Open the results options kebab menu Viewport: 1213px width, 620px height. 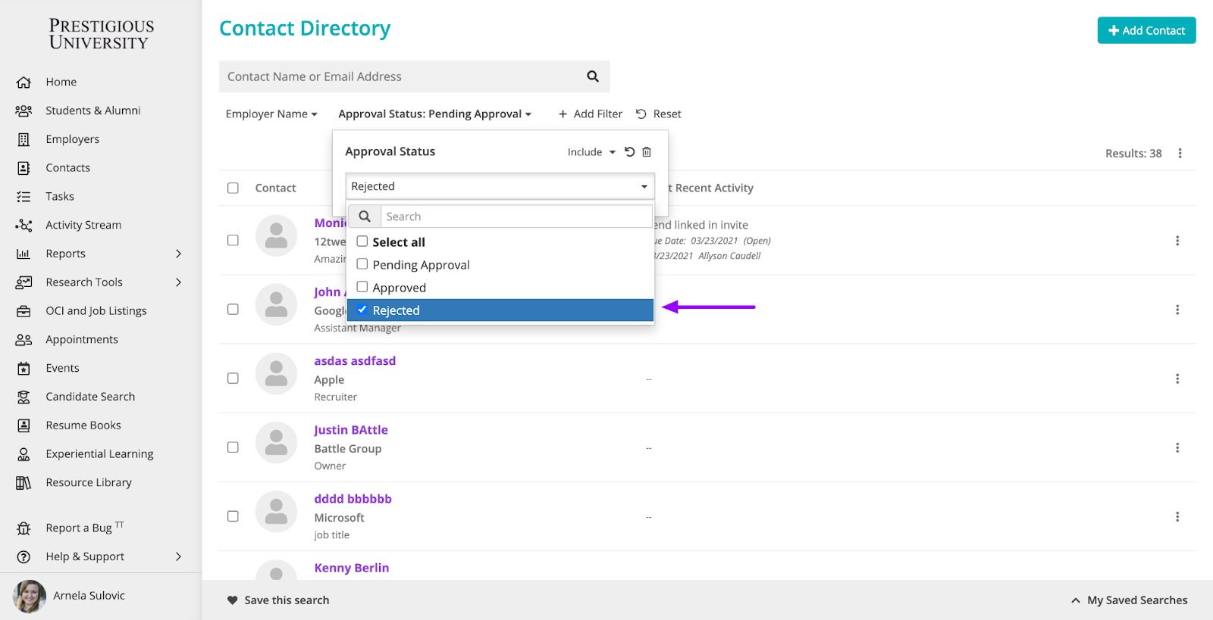[1180, 154]
